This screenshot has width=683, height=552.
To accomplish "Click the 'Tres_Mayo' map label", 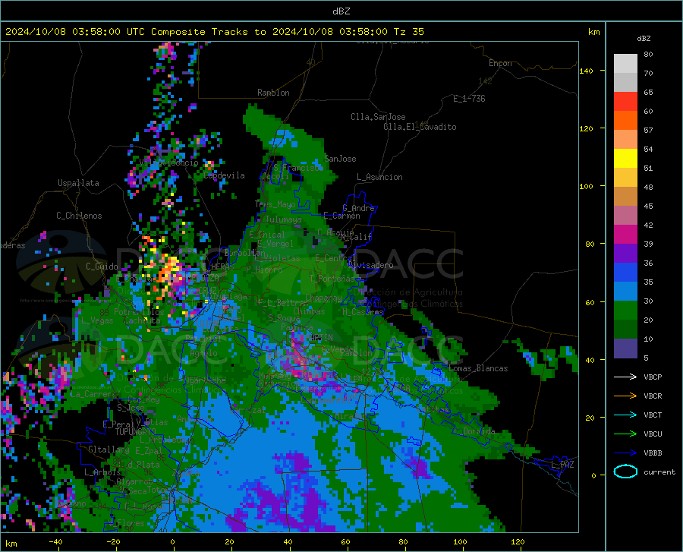I will click(275, 204).
